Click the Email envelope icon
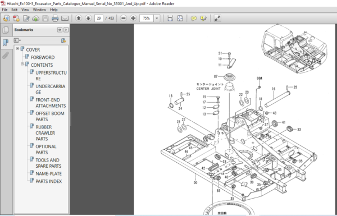Screen dimensions: 337x216 point(65,19)
